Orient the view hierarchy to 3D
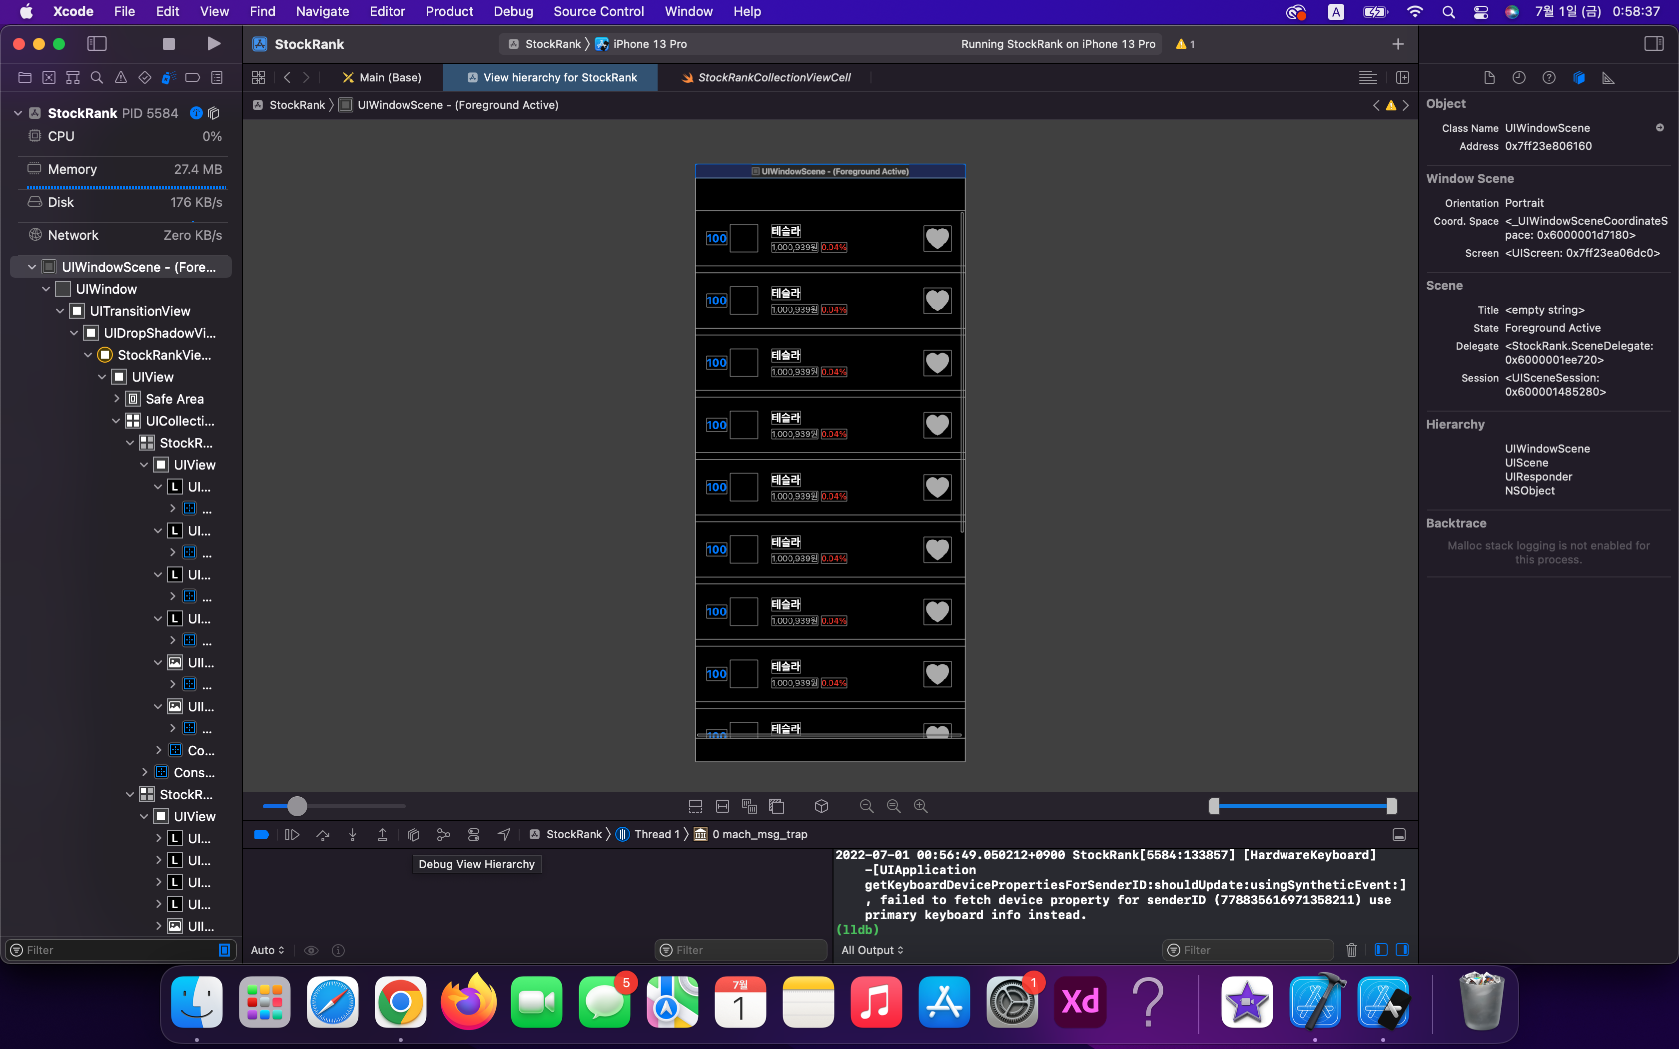 point(822,806)
